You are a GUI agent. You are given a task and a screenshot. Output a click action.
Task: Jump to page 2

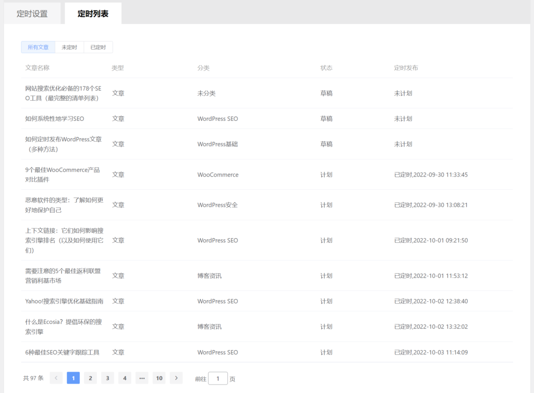[91, 378]
